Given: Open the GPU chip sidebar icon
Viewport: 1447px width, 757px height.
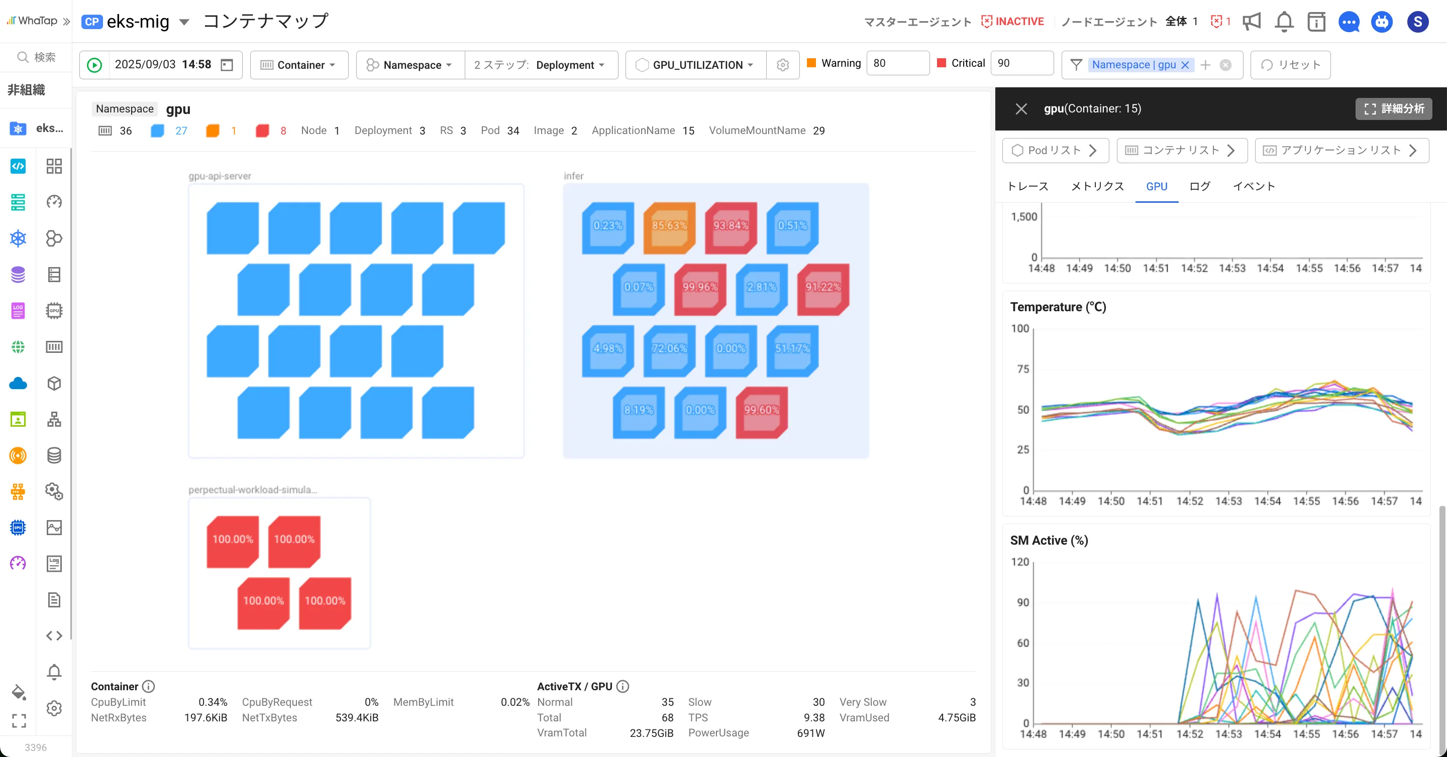Looking at the screenshot, I should (18, 528).
